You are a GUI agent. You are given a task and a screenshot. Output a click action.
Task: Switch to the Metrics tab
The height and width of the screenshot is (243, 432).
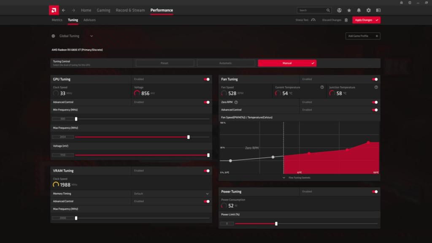[x=57, y=20]
